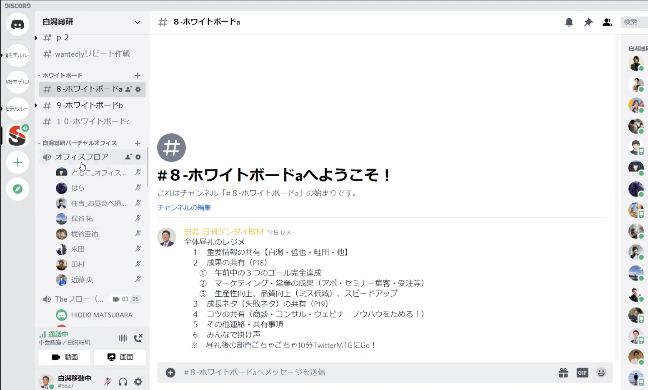
Task: Open GIF picker
Action: (583, 373)
